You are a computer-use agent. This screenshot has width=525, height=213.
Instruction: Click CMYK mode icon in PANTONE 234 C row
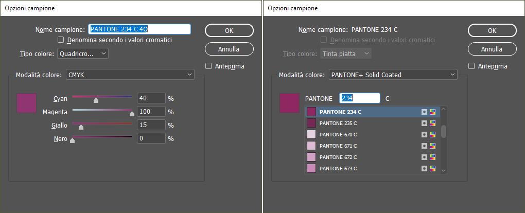(x=432, y=112)
